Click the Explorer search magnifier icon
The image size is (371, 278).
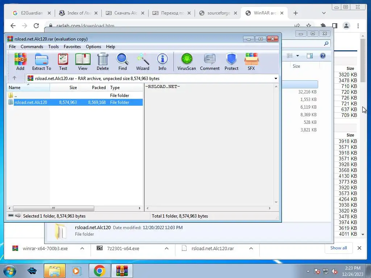[326, 43]
